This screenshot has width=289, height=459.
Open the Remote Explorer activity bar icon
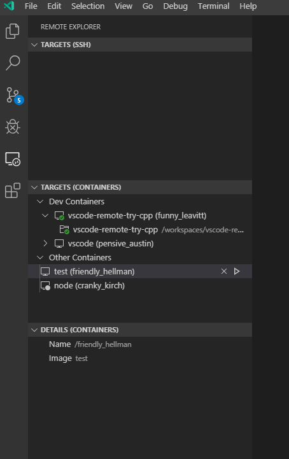click(13, 159)
